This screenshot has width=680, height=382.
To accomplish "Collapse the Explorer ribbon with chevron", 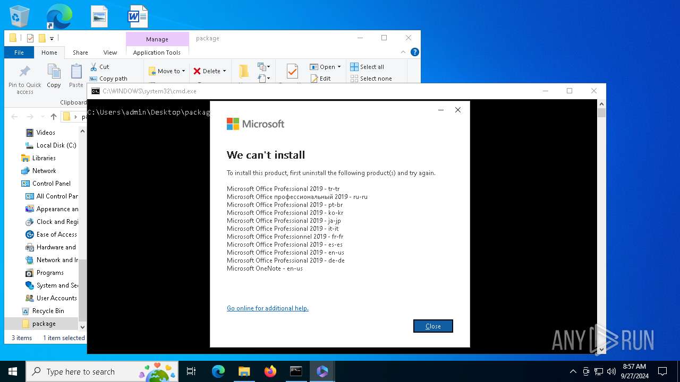I will tap(403, 52).
